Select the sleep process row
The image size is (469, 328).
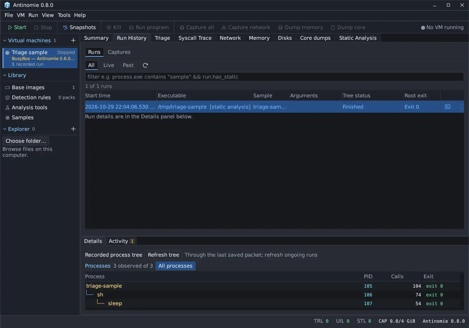272,303
